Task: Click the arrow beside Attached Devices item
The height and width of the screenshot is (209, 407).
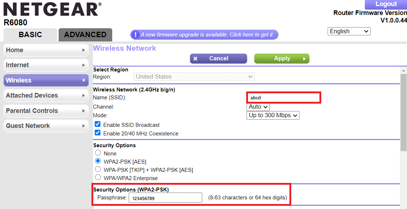Action: [x=84, y=96]
